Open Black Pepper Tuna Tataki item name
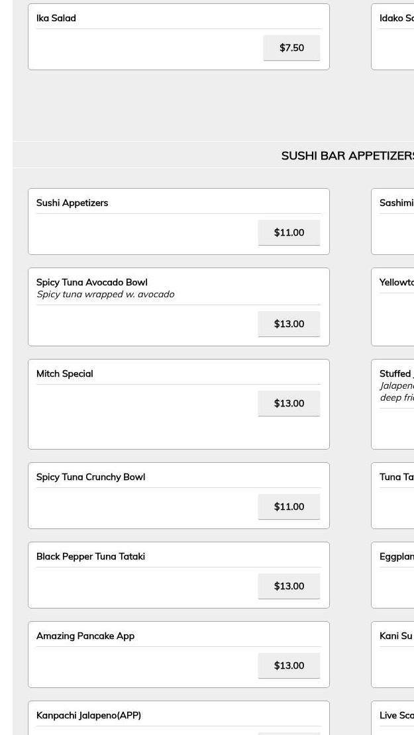The image size is (414, 735). click(91, 557)
